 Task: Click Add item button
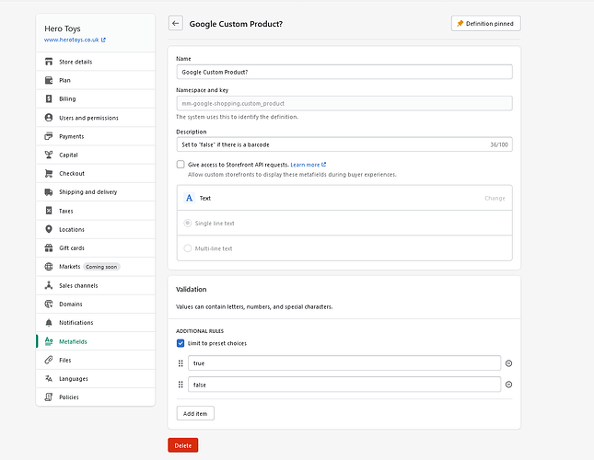195,414
